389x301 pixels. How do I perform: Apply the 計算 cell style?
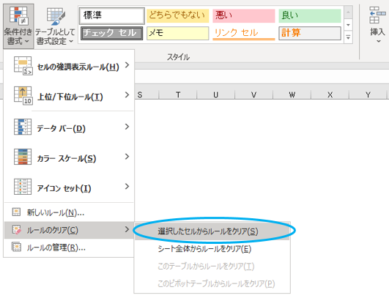[x=310, y=33]
